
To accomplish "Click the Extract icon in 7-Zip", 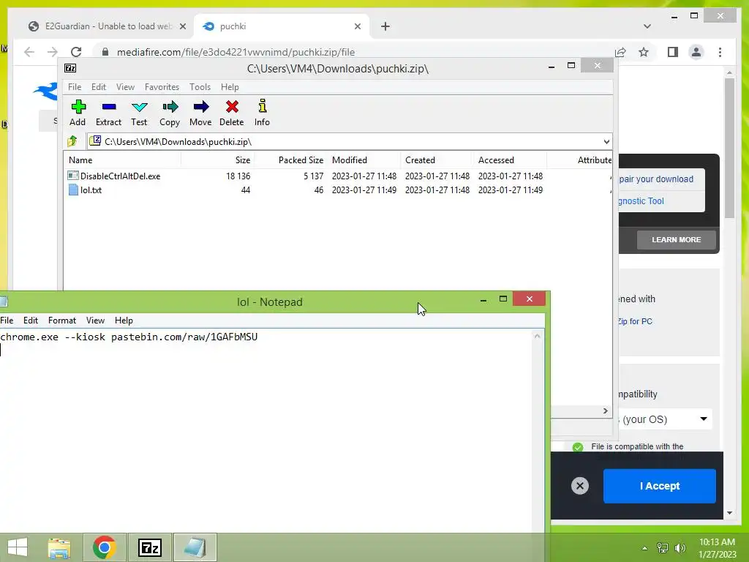I will 108,113.
